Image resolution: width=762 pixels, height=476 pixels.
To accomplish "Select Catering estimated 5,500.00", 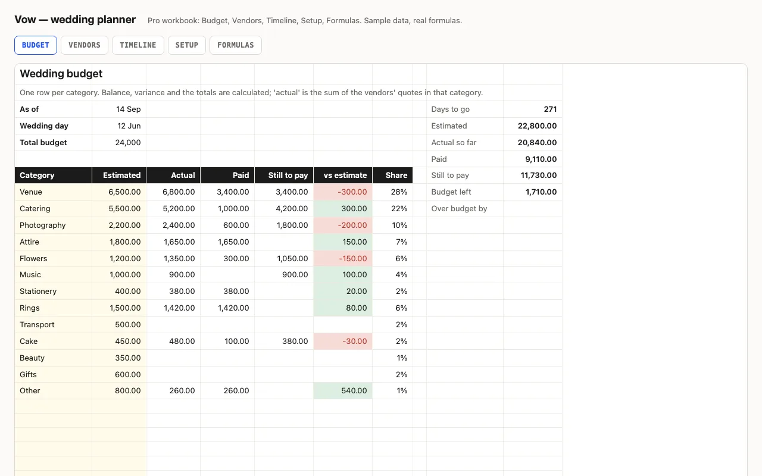I will click(119, 209).
